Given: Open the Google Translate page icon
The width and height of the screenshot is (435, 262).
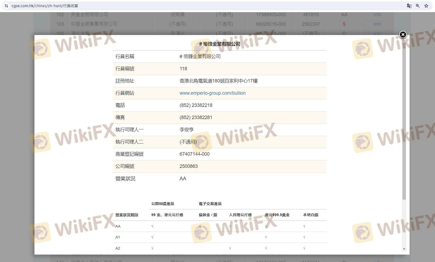Looking at the screenshot, I should tap(409, 6).
